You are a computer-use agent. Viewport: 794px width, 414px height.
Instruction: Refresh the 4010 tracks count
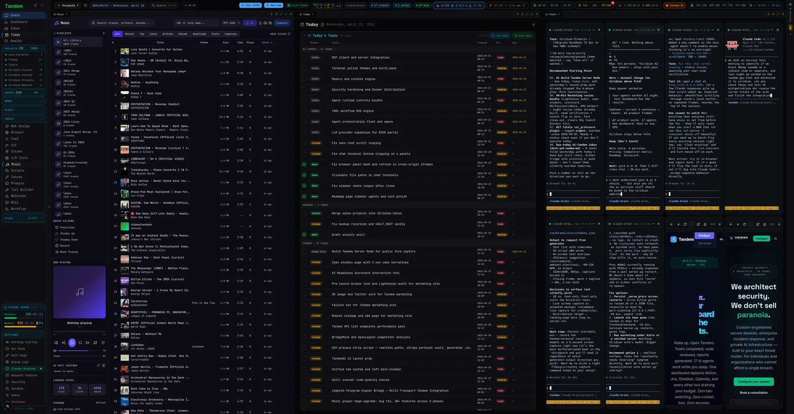289,34
